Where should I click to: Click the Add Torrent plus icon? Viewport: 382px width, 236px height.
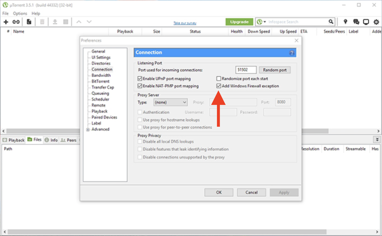(x=6, y=22)
